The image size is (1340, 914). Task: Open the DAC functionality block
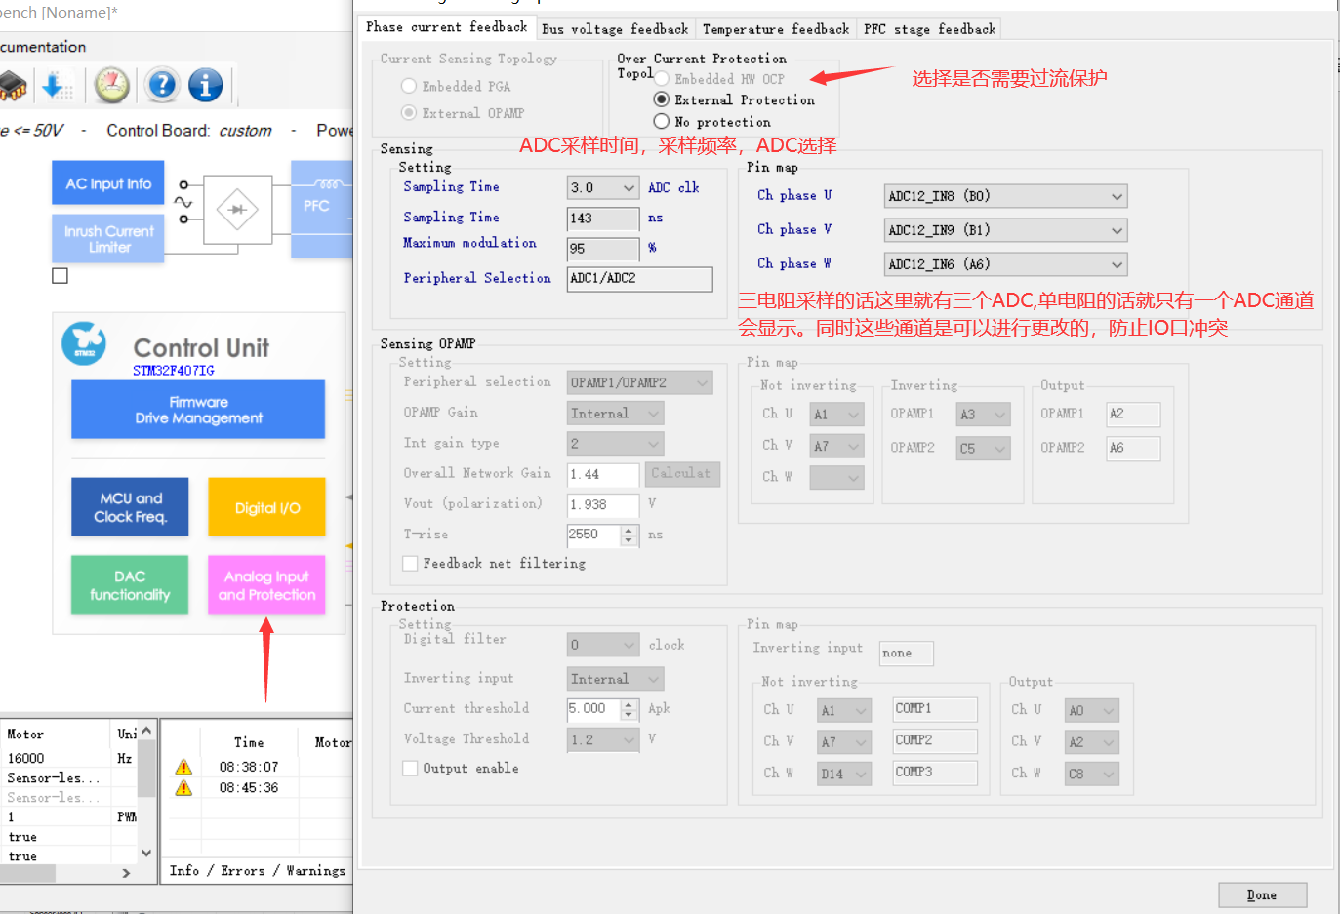tap(130, 585)
